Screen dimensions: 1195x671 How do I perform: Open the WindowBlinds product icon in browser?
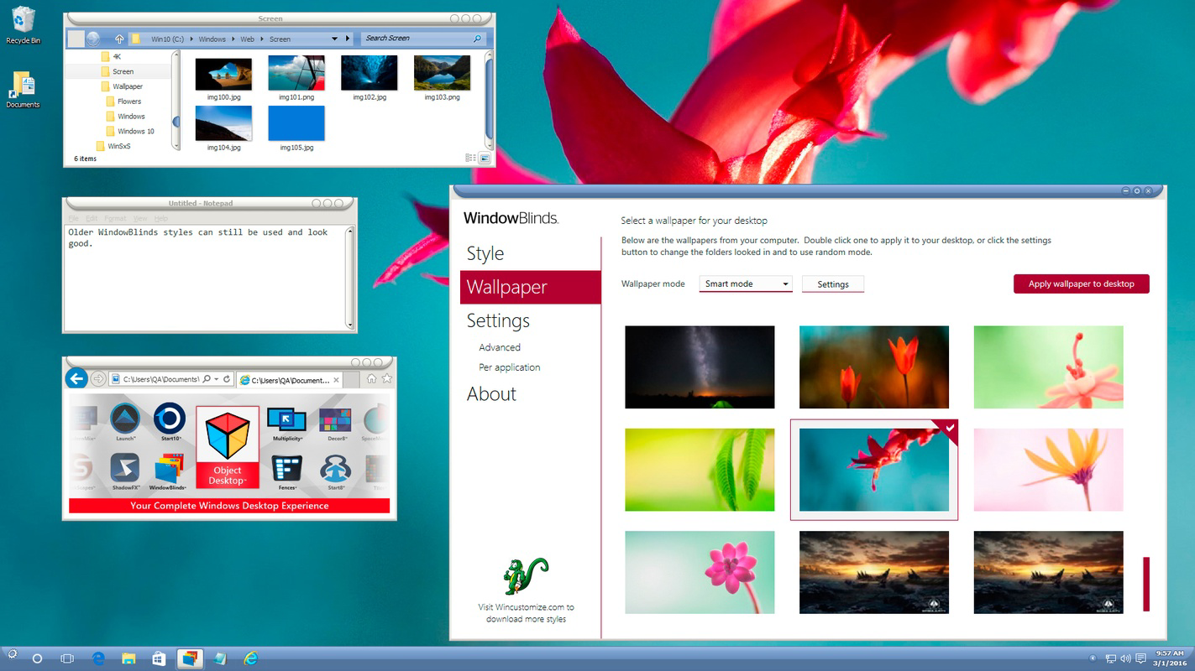point(168,471)
